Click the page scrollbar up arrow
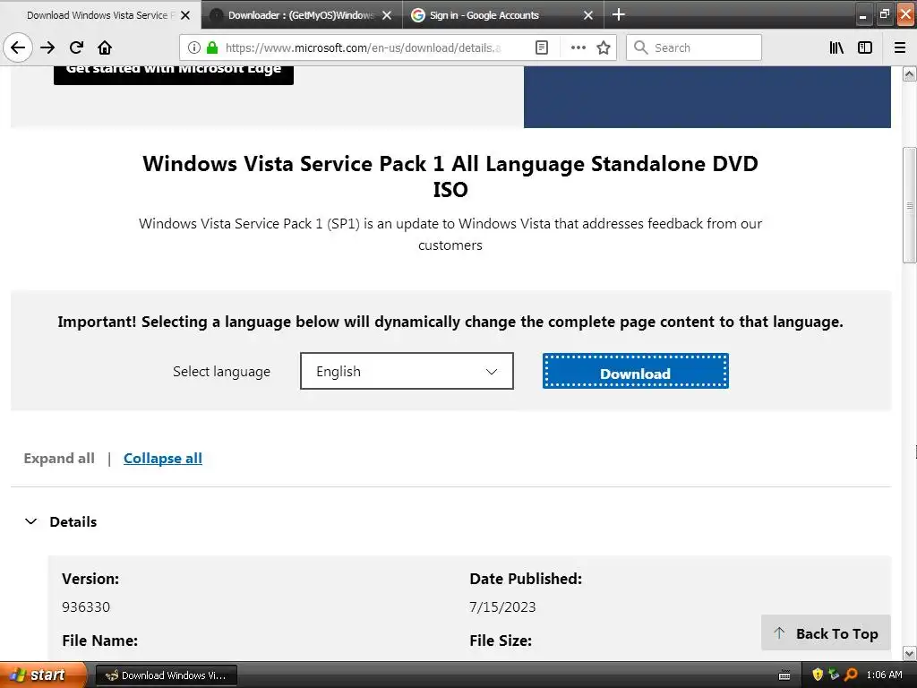Viewport: 917px width, 688px height. [x=910, y=73]
